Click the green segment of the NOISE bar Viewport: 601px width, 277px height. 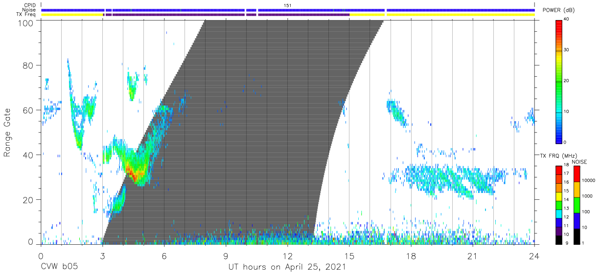tap(577, 205)
